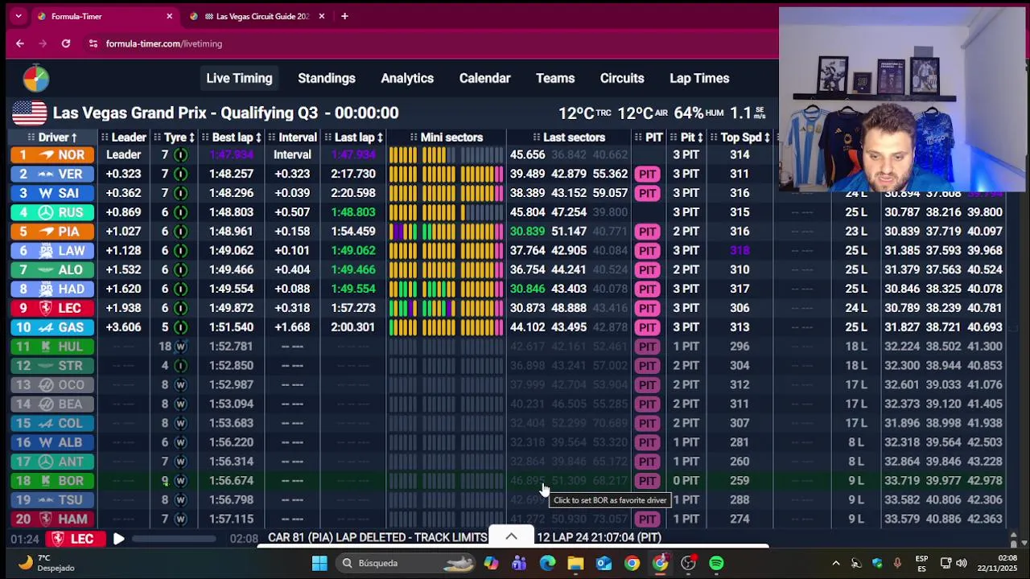Viewport: 1030px width, 579px height.
Task: Click the tyre icon in VER's row
Action: [x=180, y=174]
